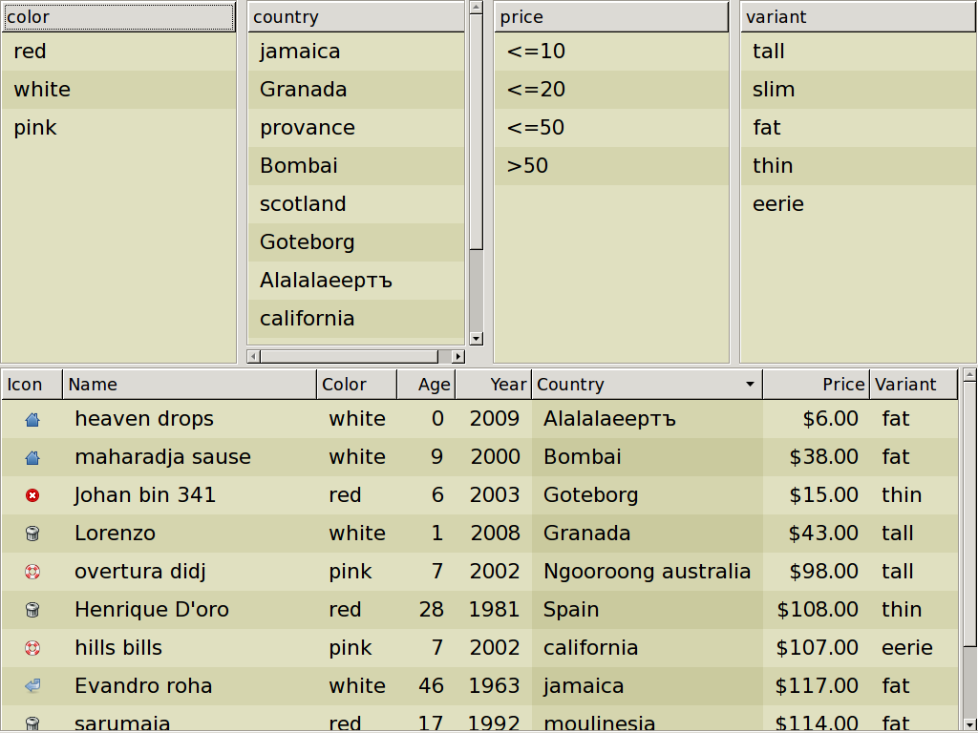
Task: Select '<=20' price filter
Action: click(611, 89)
